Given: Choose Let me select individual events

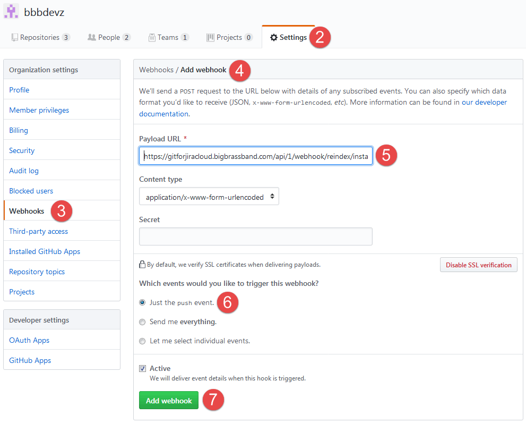Looking at the screenshot, I should pyautogui.click(x=143, y=341).
